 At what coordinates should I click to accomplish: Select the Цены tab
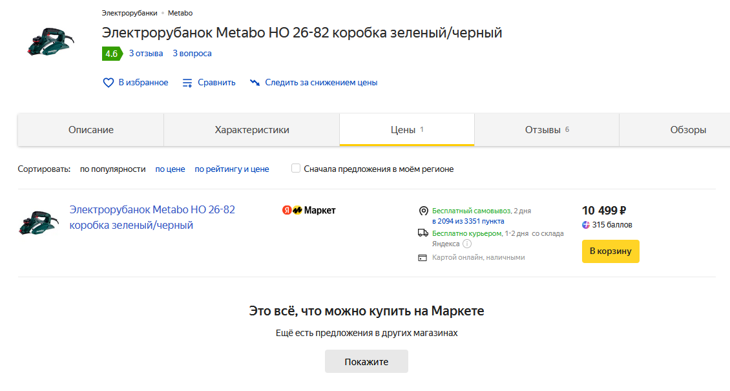[407, 130]
